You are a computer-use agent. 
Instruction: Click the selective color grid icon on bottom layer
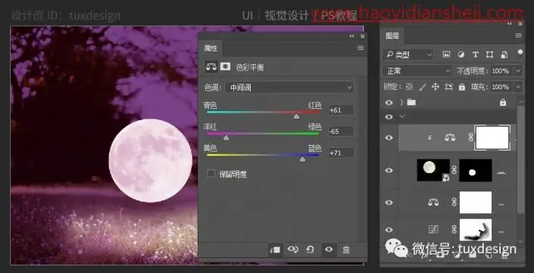433,230
